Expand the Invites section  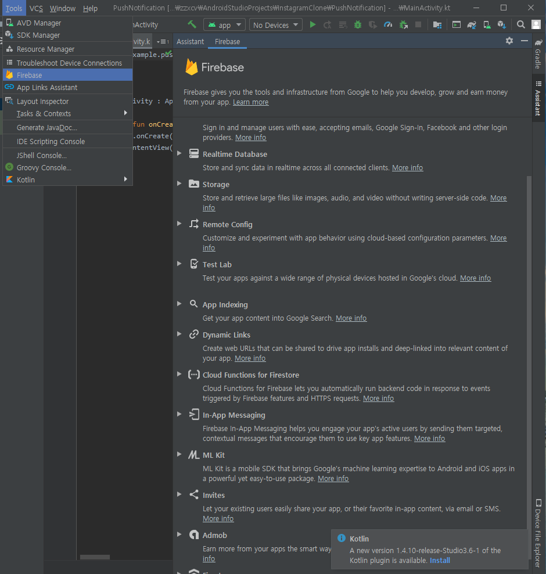pos(179,494)
